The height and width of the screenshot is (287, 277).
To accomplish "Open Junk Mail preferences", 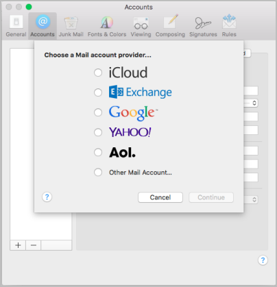I will (71, 26).
